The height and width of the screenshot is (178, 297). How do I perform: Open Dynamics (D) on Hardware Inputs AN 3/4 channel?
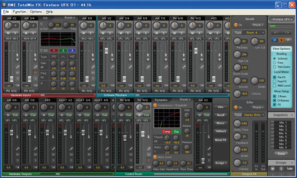pos(36,79)
